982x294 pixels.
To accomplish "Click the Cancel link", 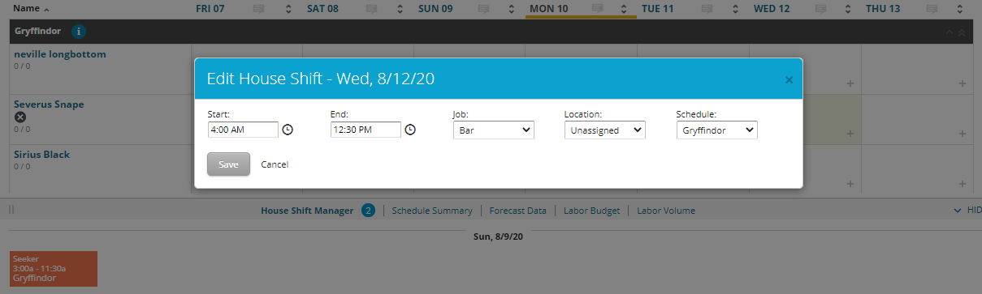I will point(275,164).
